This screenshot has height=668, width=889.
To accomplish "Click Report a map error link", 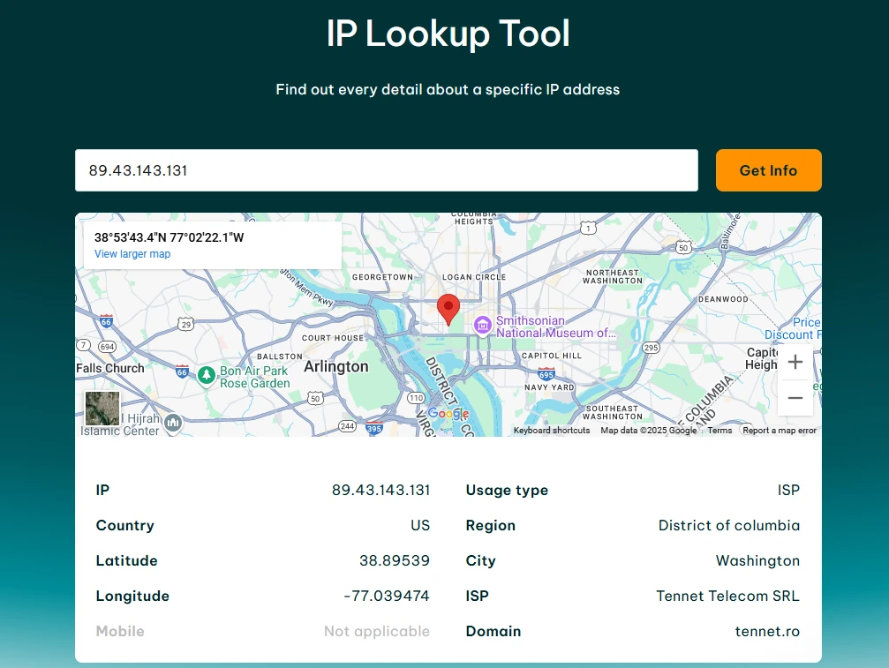I will pos(780,431).
